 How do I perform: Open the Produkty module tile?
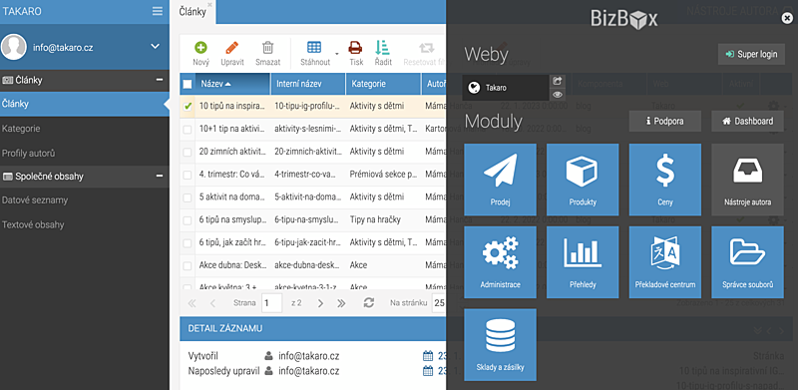583,180
